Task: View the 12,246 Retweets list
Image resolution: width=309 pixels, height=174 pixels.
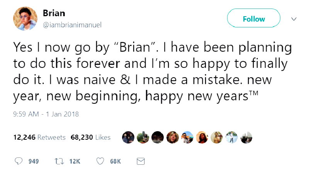Action: click(39, 137)
